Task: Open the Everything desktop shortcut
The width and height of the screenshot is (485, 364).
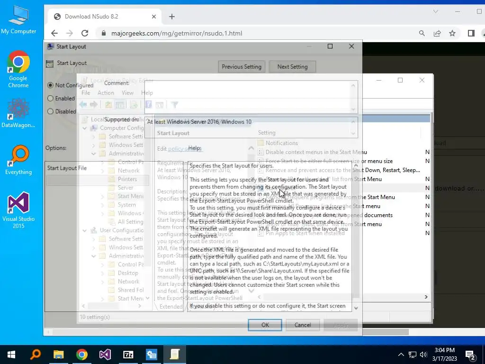Action: pos(18,160)
